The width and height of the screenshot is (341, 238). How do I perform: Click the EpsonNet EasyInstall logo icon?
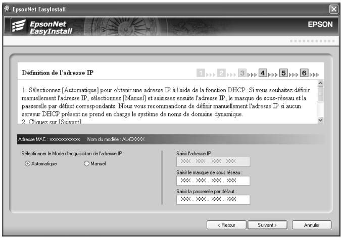tap(19, 26)
